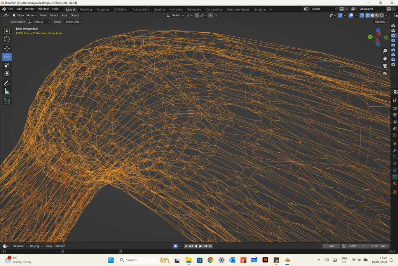Jump to the end frame

click(x=210, y=246)
